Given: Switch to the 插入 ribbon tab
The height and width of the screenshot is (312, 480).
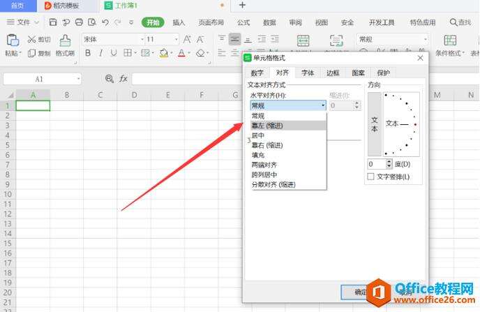Looking at the screenshot, I should (179, 22).
